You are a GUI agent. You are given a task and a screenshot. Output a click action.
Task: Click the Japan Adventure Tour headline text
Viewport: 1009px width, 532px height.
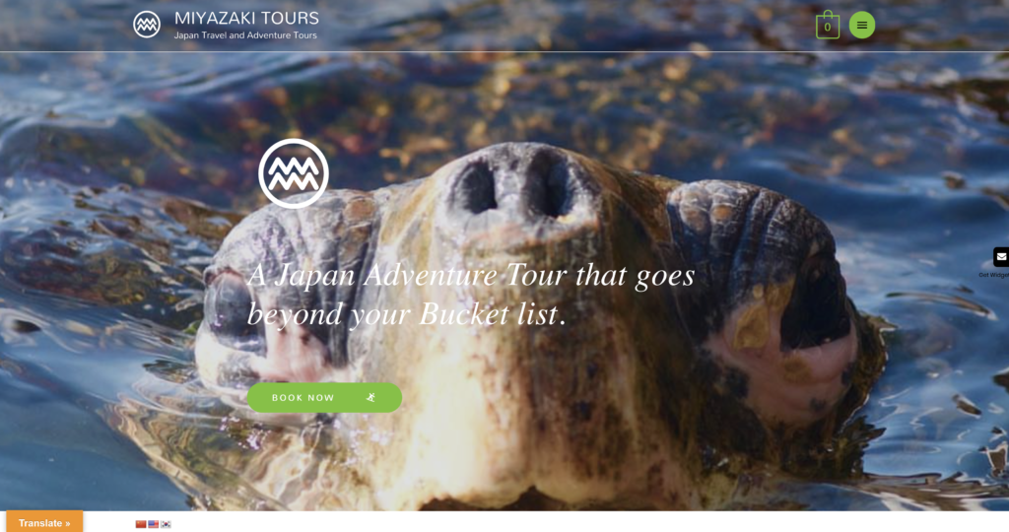pyautogui.click(x=471, y=295)
